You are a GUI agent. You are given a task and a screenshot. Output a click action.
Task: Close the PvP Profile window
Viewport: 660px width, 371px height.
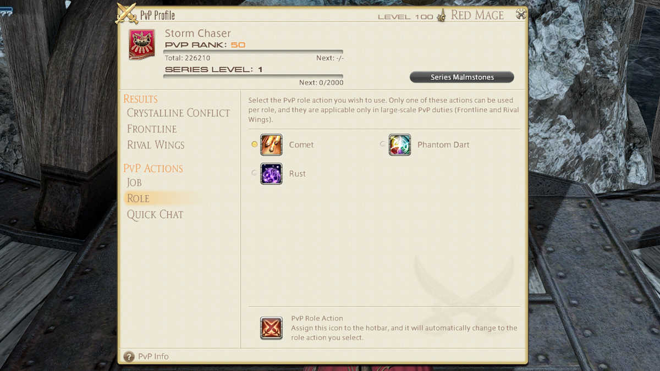[520, 14]
